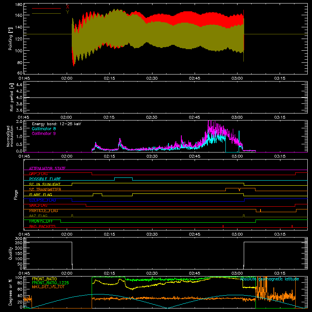The height and width of the screenshot is (312, 312).
Task: Click the 200 tick on Quality axis
Action: (x=19, y=248)
